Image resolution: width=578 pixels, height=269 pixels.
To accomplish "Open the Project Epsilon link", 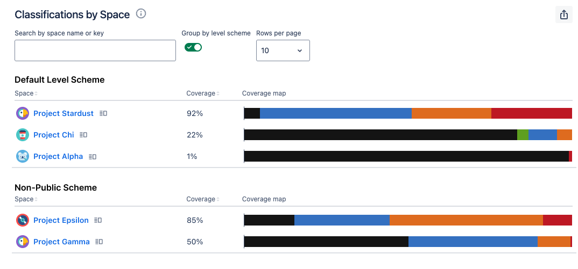I will [x=61, y=220].
